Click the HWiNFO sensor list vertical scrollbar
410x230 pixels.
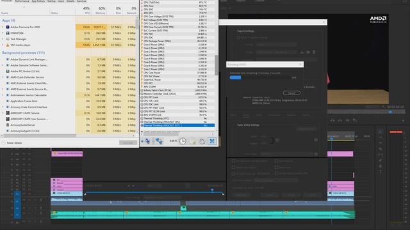tap(217, 65)
